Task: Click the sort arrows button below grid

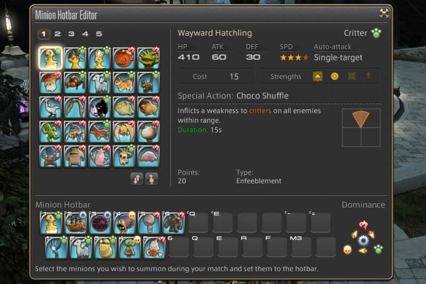Action: coord(137,179)
